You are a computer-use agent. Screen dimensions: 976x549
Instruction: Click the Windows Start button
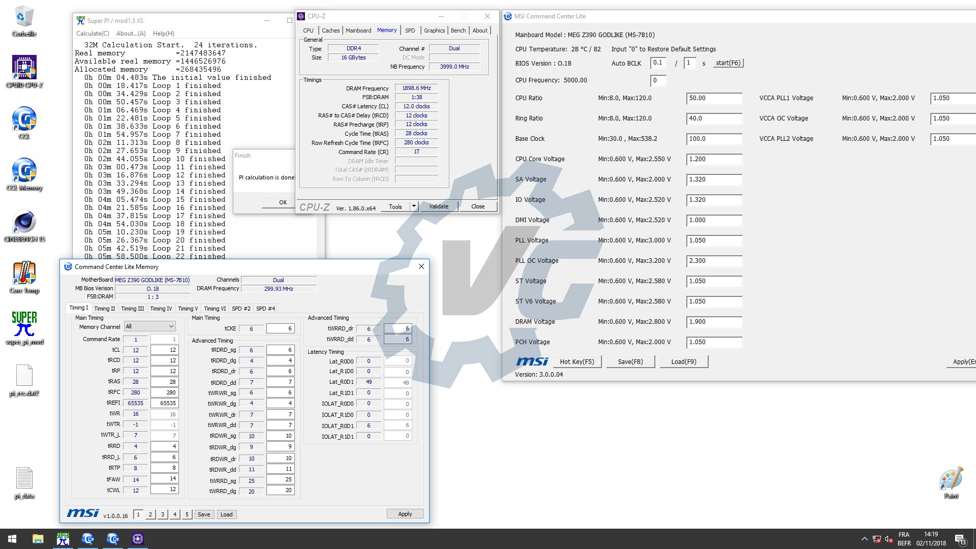tap(12, 539)
